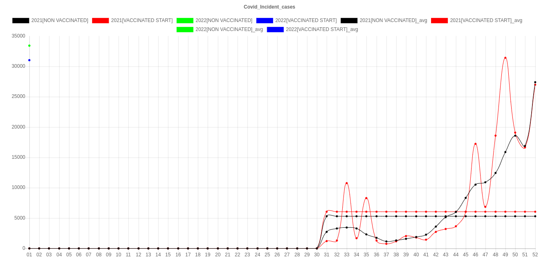Image resolution: width=539 pixels, height=269 pixels.
Task: Toggle the 2021[NON VACCINATED]_avg legend label
Action: click(393, 20)
